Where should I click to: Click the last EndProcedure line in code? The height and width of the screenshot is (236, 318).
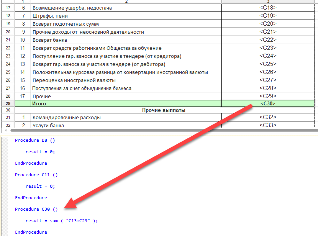click(31, 232)
